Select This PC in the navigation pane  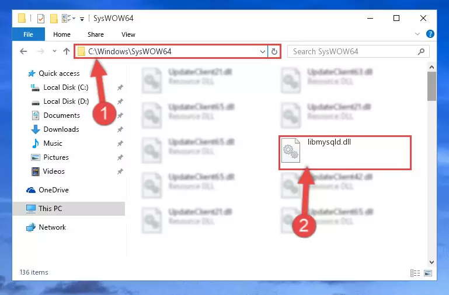point(69,209)
